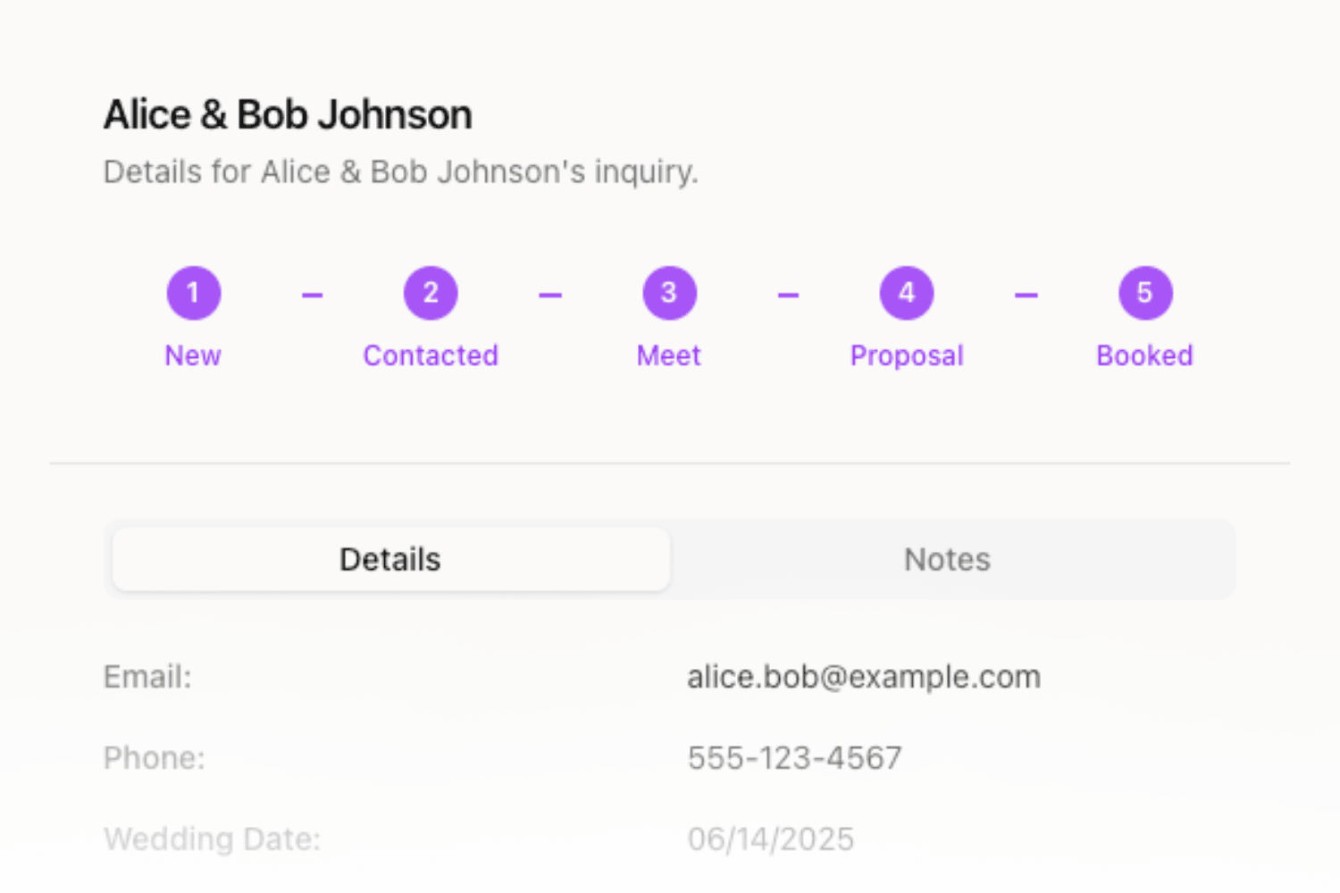Image resolution: width=1340 pixels, height=893 pixels.
Task: Select the step 3 circle icon
Action: (x=669, y=293)
